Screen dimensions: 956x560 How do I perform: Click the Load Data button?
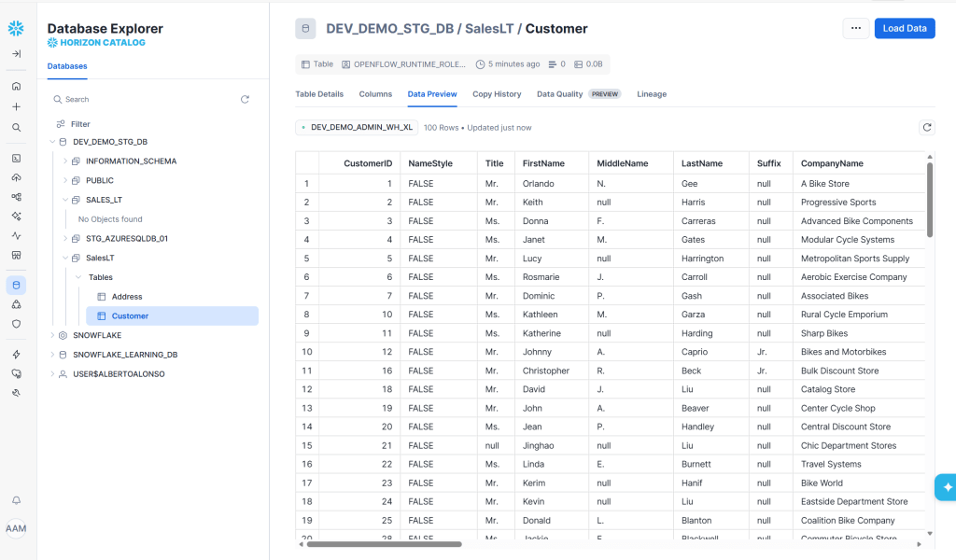point(904,28)
